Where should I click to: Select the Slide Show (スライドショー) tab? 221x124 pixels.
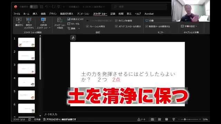tap(100, 14)
